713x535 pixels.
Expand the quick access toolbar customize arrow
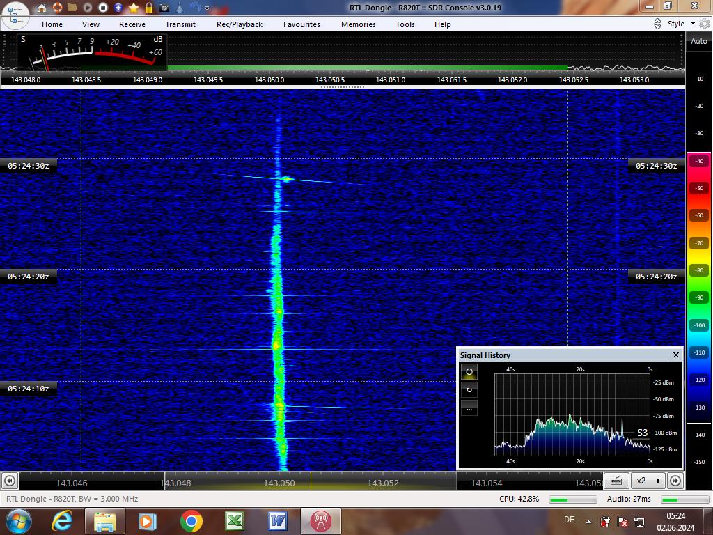pyautogui.click(x=207, y=8)
